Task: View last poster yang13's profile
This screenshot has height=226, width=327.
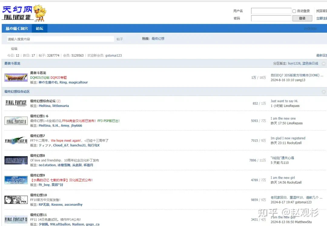Action: [x=300, y=80]
